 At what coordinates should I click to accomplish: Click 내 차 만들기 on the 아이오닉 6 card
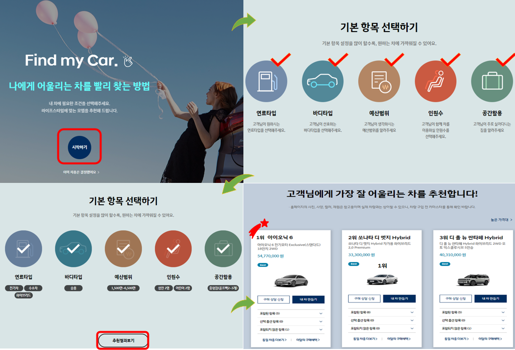coord(308,300)
